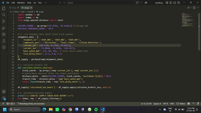
Task: Expand the chat dropdown arrow next to the search box
Action: (x=141, y=3)
